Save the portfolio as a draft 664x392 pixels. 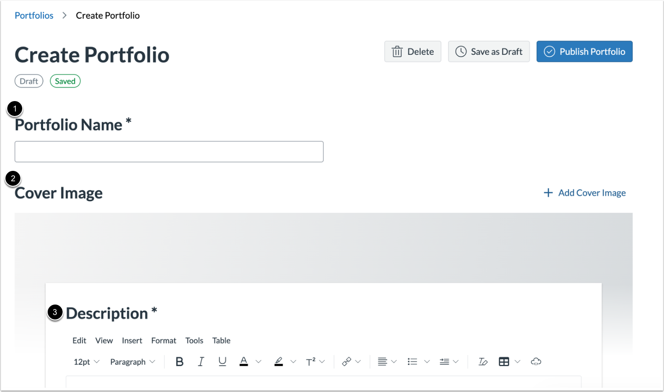tap(489, 51)
